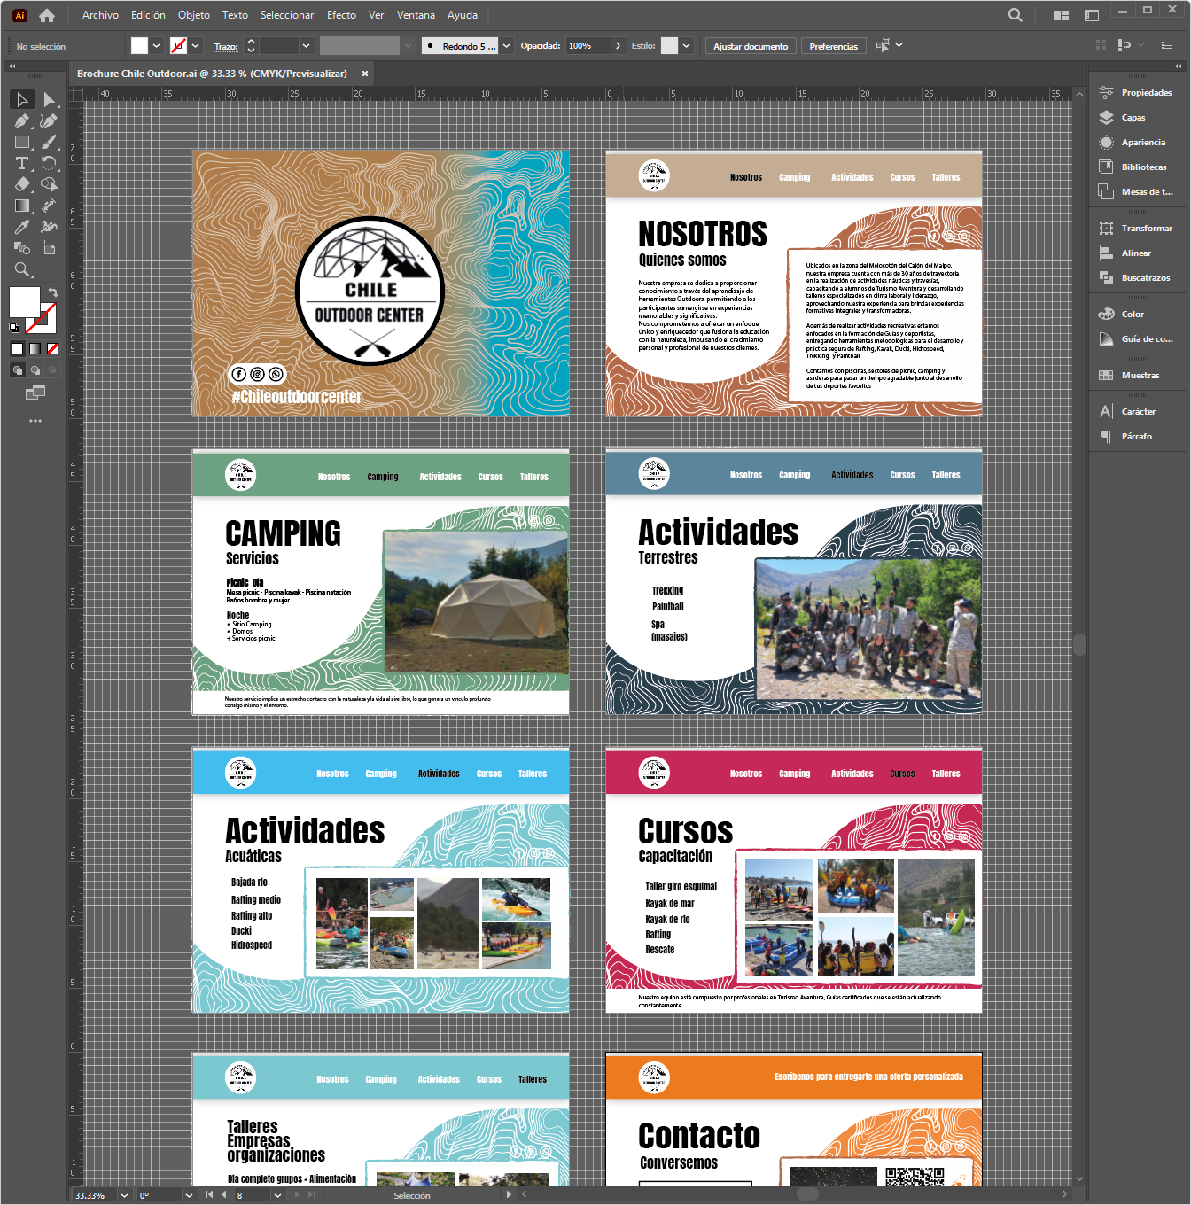Open the Bibliotecas panel icon
1191x1205 pixels.
click(1106, 167)
